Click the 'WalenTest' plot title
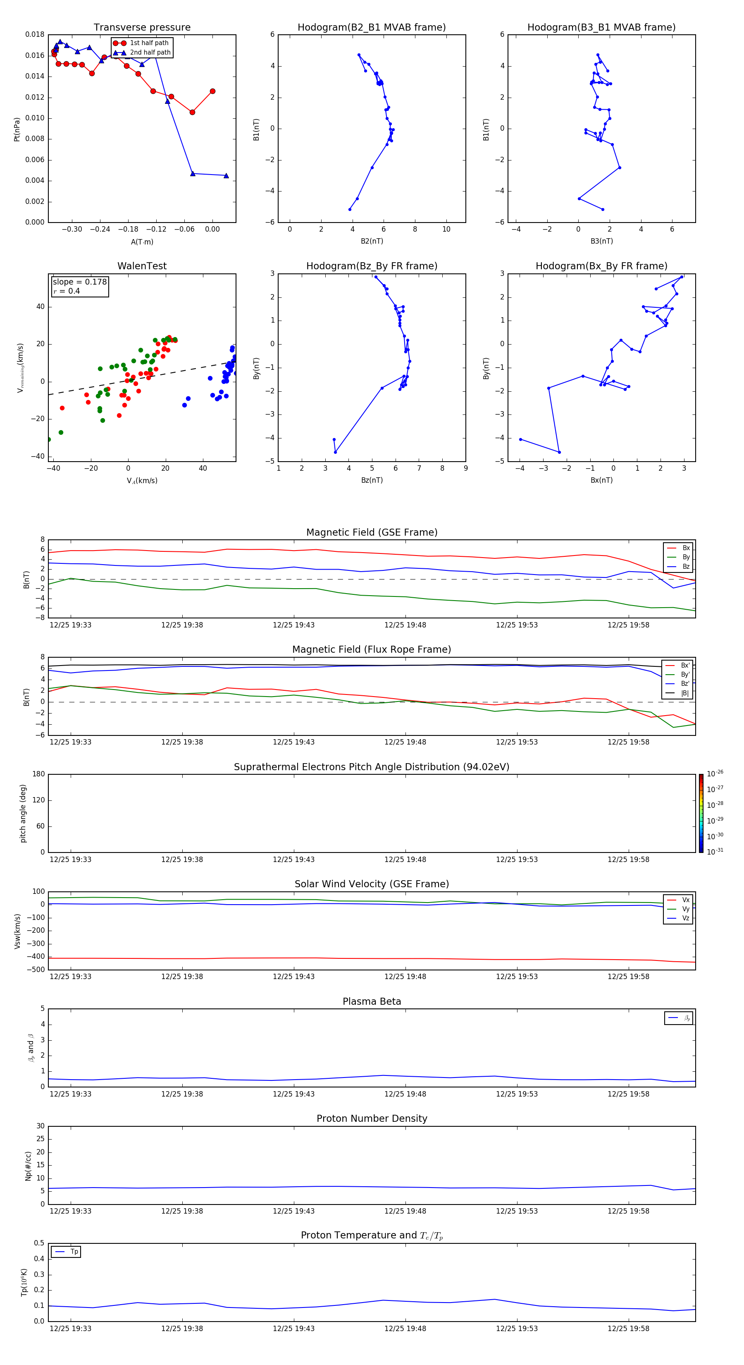 click(x=142, y=266)
